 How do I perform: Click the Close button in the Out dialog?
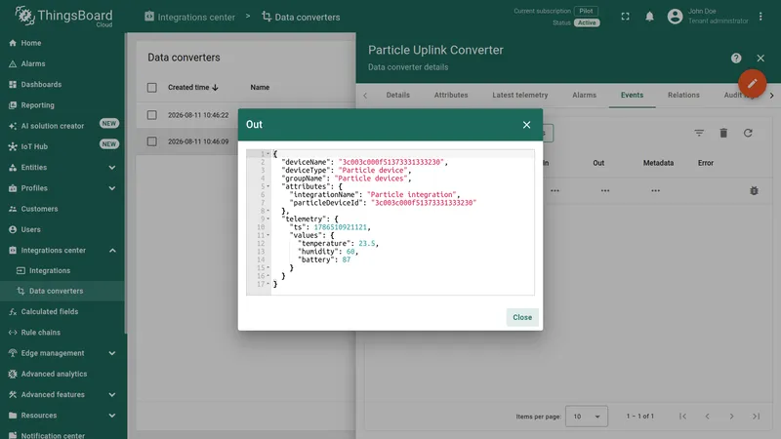522,317
